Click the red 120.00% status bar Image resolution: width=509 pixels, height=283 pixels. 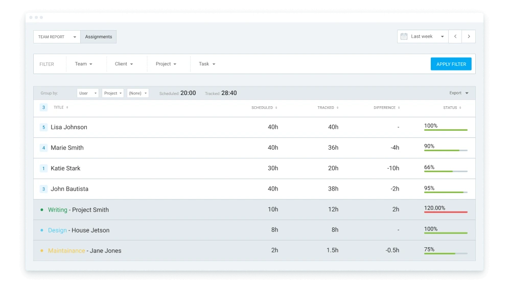(446, 212)
